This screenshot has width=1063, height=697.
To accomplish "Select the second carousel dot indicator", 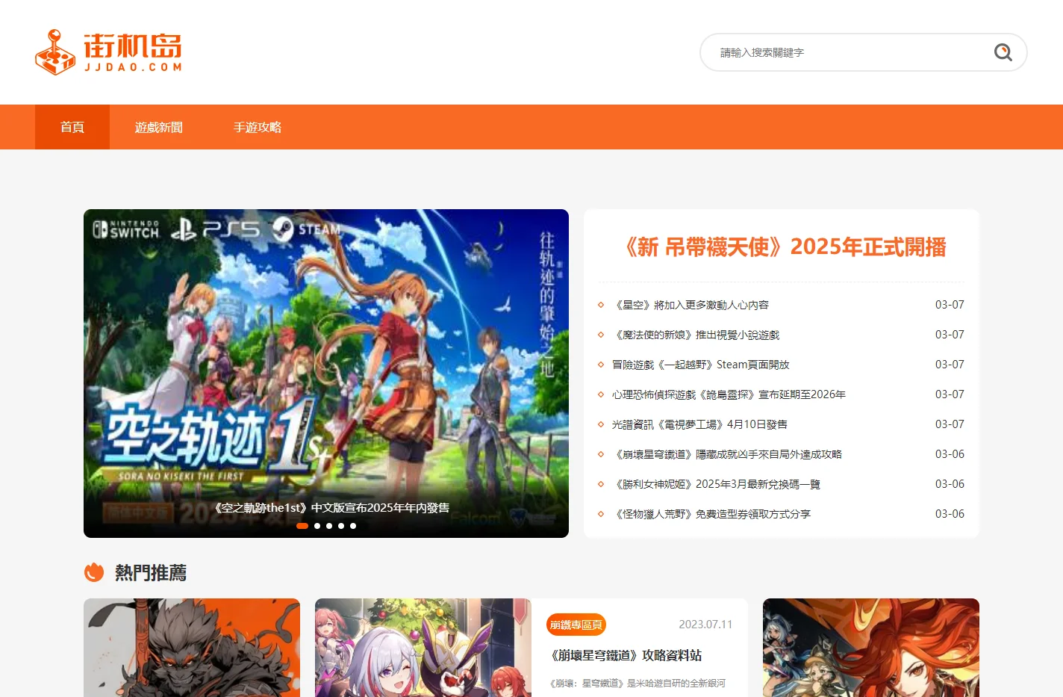I will pos(317,526).
